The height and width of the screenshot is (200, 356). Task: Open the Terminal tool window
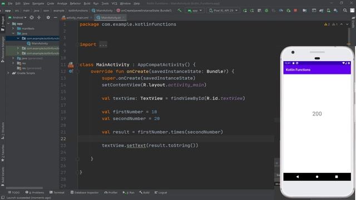coord(57,193)
